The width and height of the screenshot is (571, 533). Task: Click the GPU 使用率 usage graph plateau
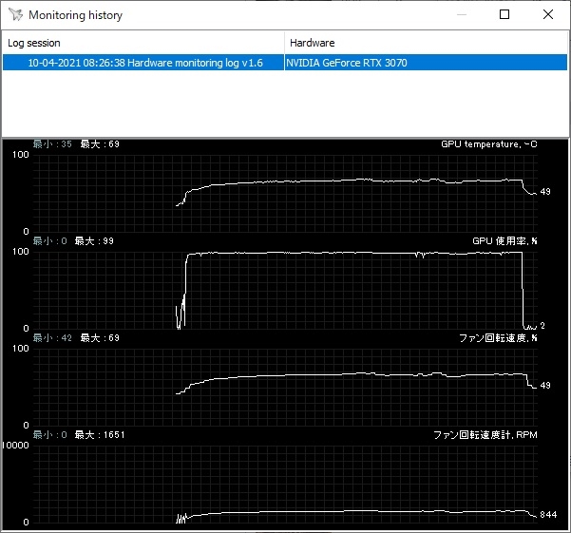pos(352,254)
